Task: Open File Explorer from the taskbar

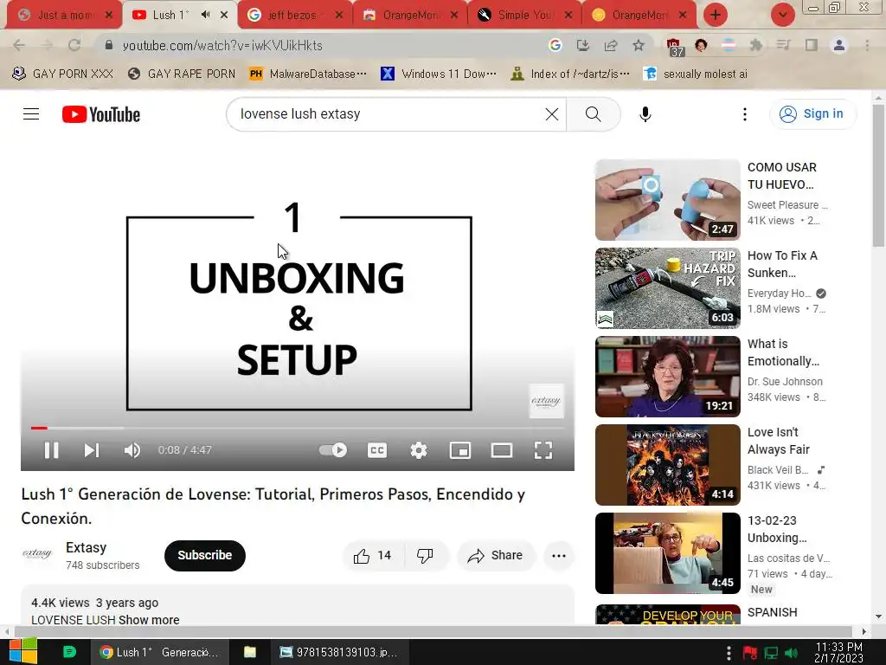Action: pyautogui.click(x=250, y=652)
